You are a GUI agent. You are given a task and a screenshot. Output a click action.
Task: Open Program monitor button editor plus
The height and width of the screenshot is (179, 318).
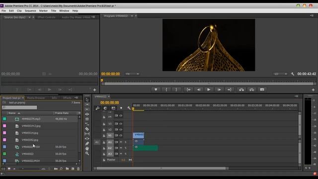click(x=313, y=89)
